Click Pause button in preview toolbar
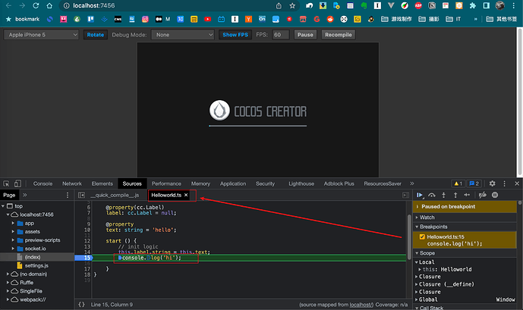This screenshot has width=523, height=310. [x=305, y=35]
